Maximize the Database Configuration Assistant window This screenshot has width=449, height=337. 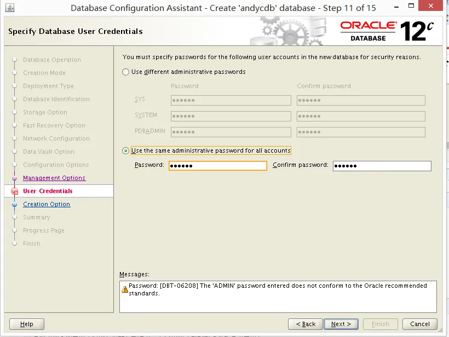(411, 5)
